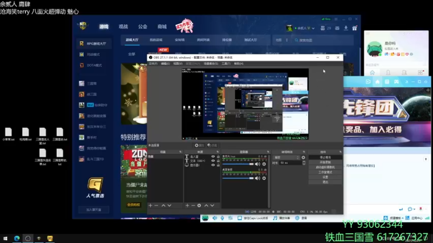
Task: Open OBS 帮助(H) menu
Action: [239, 64]
